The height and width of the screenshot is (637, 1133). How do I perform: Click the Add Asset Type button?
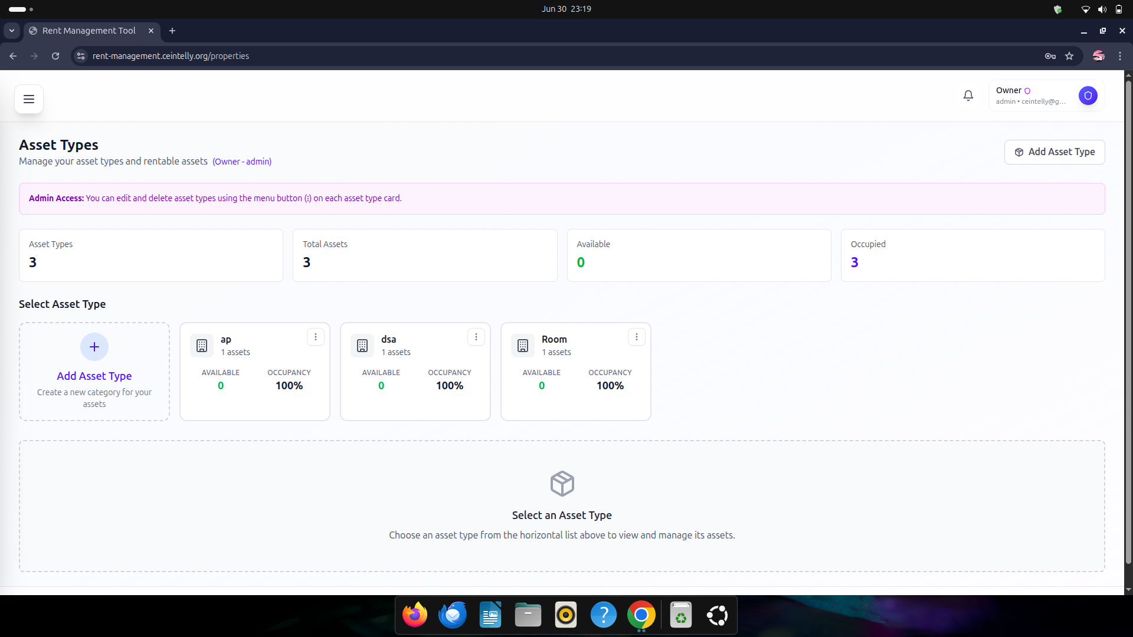pyautogui.click(x=1055, y=152)
